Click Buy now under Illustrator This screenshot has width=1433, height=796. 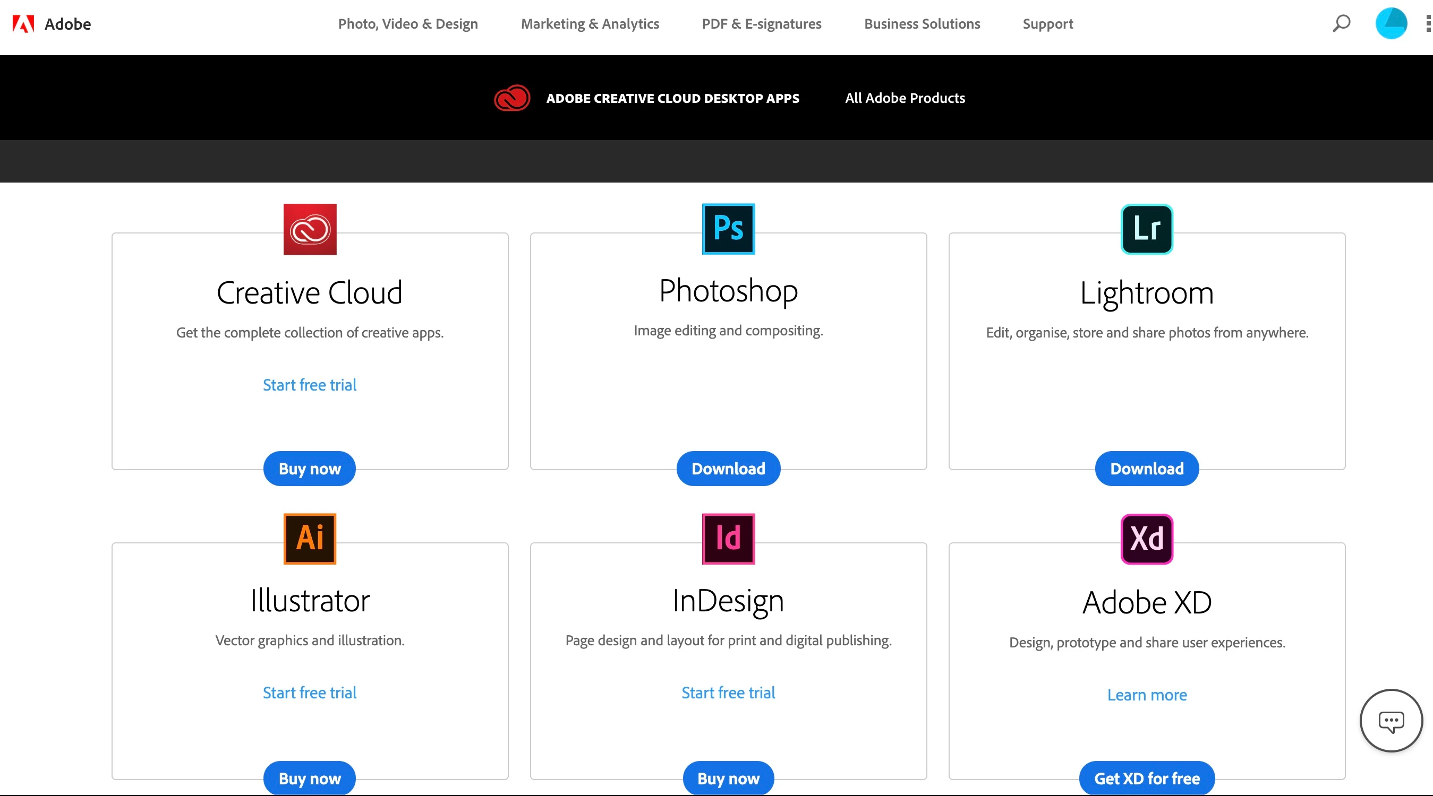coord(310,778)
